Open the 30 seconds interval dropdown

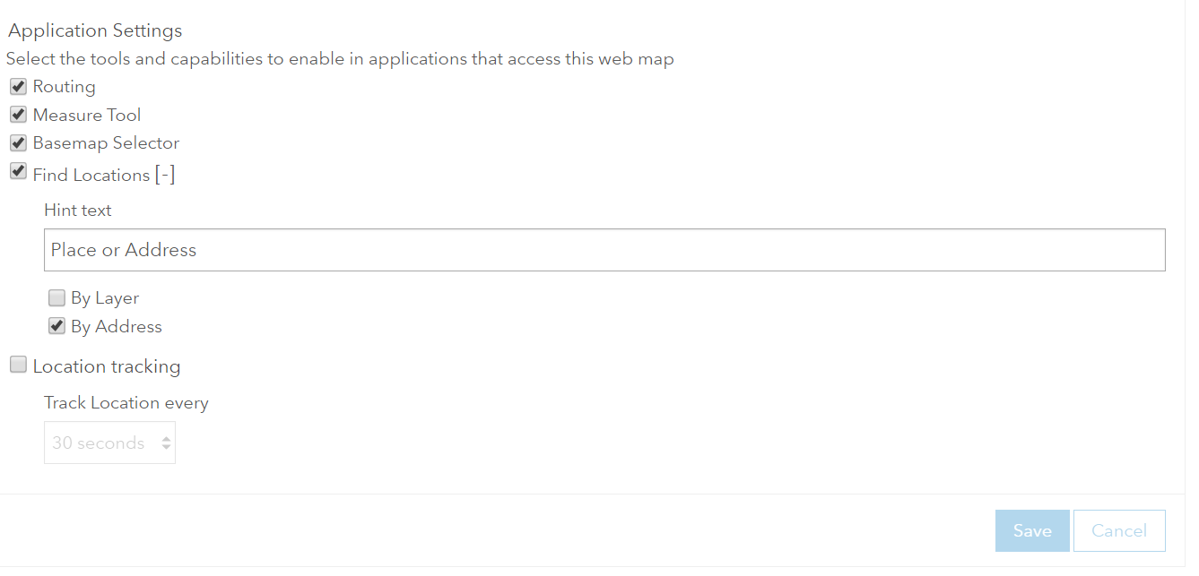[x=109, y=443]
